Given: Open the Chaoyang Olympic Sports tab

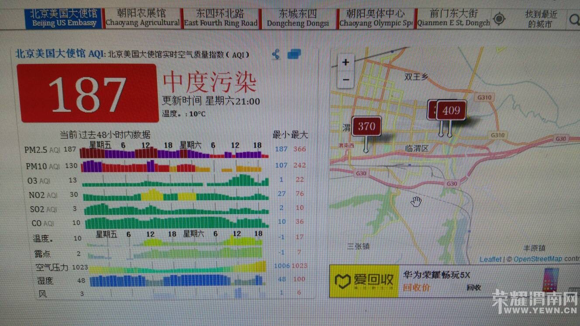Looking at the screenshot, I should pos(376,18).
